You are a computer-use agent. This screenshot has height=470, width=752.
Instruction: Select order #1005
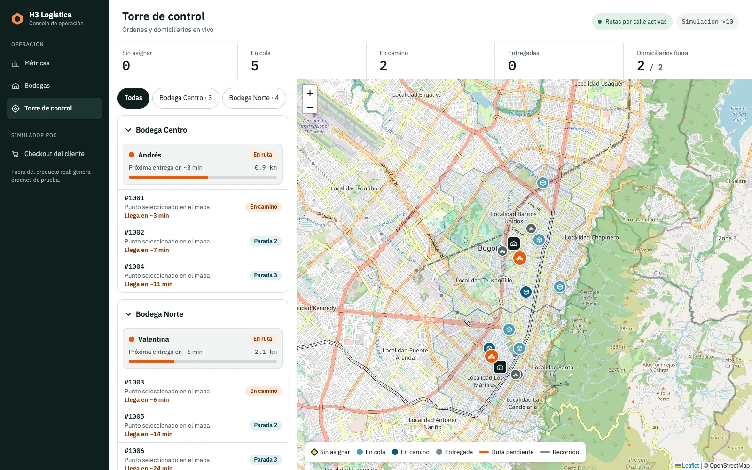pyautogui.click(x=203, y=425)
